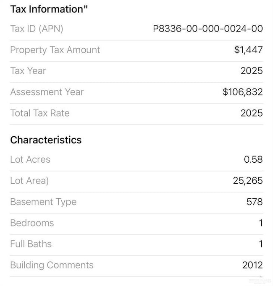Click the Full Baths label
273x286 pixels.
coord(31,244)
